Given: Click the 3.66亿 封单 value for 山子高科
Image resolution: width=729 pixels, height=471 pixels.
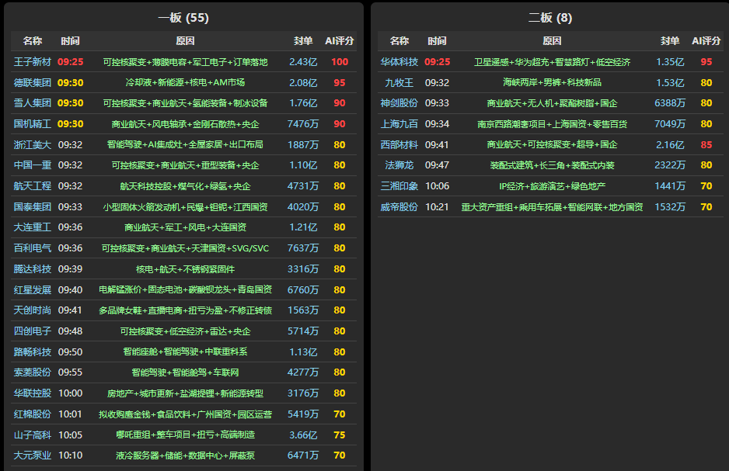Looking at the screenshot, I should click(303, 435).
